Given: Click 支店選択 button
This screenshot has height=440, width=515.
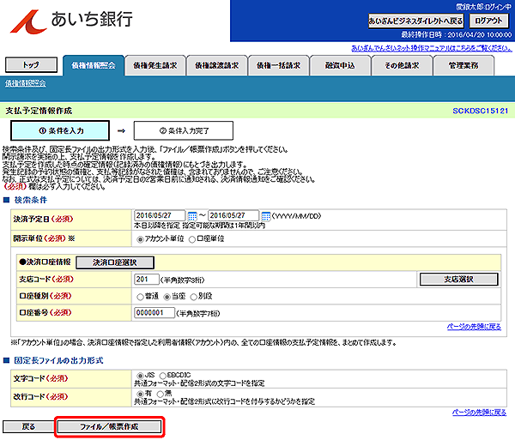Looking at the screenshot, I should (x=459, y=280).
